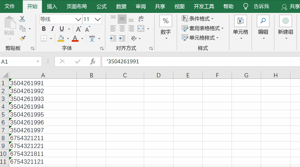Decrease indent of cell text
Image resolution: width=300 pixels, height=167 pixels.
click(113, 38)
